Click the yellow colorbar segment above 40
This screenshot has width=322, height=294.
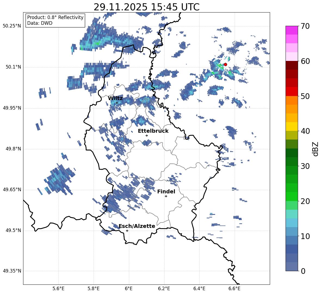pos(292,127)
